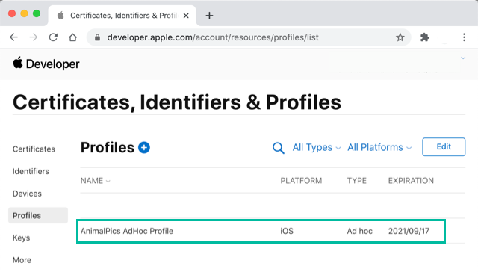The width and height of the screenshot is (478, 275).
Task: Search profiles with the magnifier icon
Action: point(278,148)
